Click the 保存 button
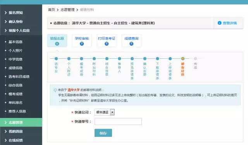 coord(103,133)
